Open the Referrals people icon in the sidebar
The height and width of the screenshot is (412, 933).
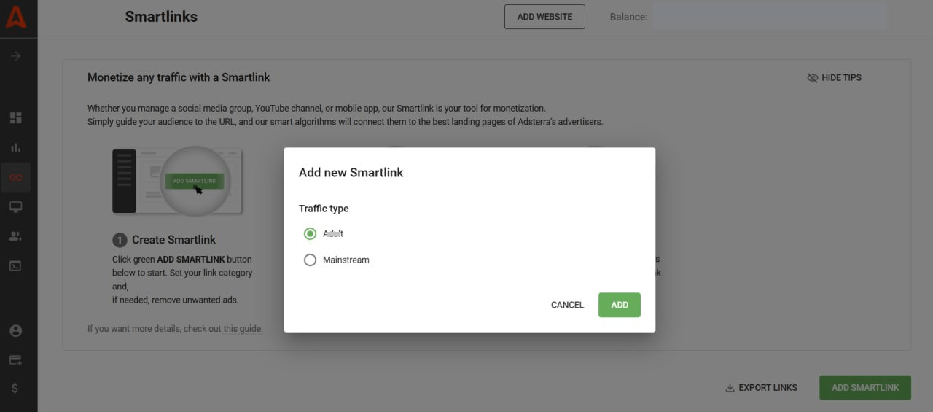pos(15,236)
